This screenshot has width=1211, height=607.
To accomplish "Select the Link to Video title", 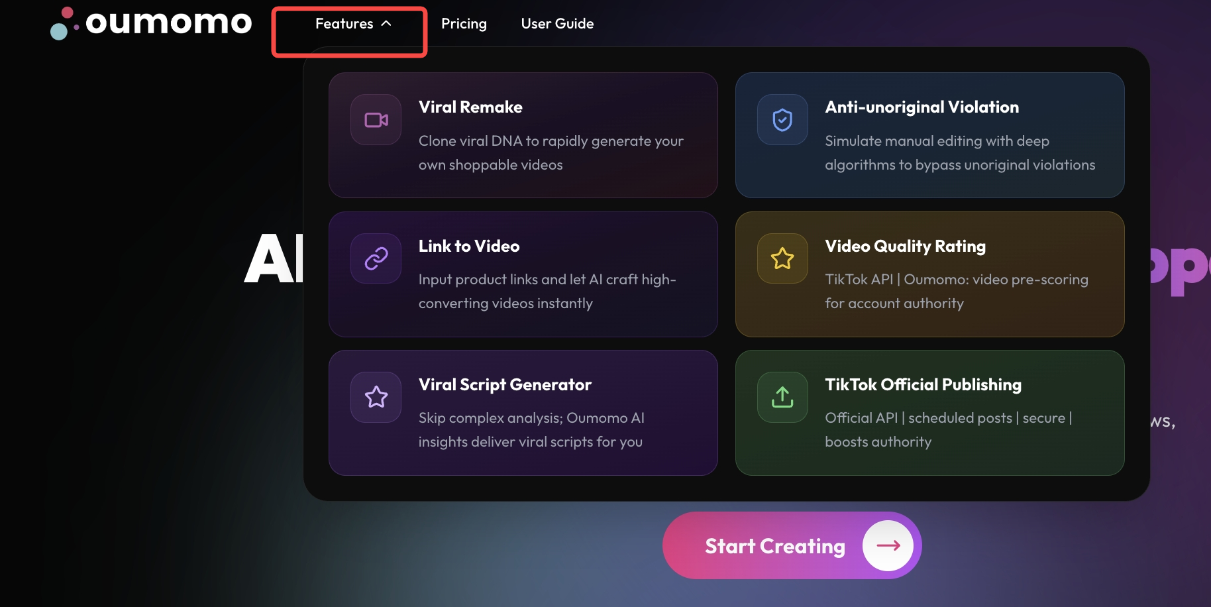I will click(x=469, y=247).
